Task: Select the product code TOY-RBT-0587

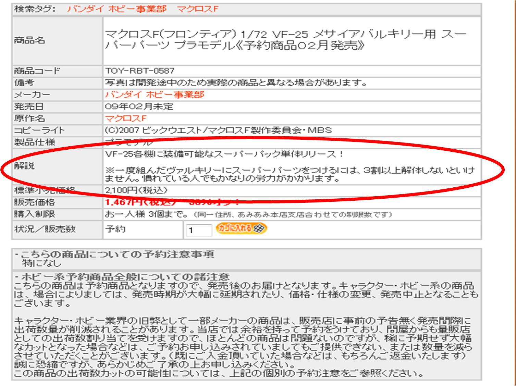Action: pos(139,71)
